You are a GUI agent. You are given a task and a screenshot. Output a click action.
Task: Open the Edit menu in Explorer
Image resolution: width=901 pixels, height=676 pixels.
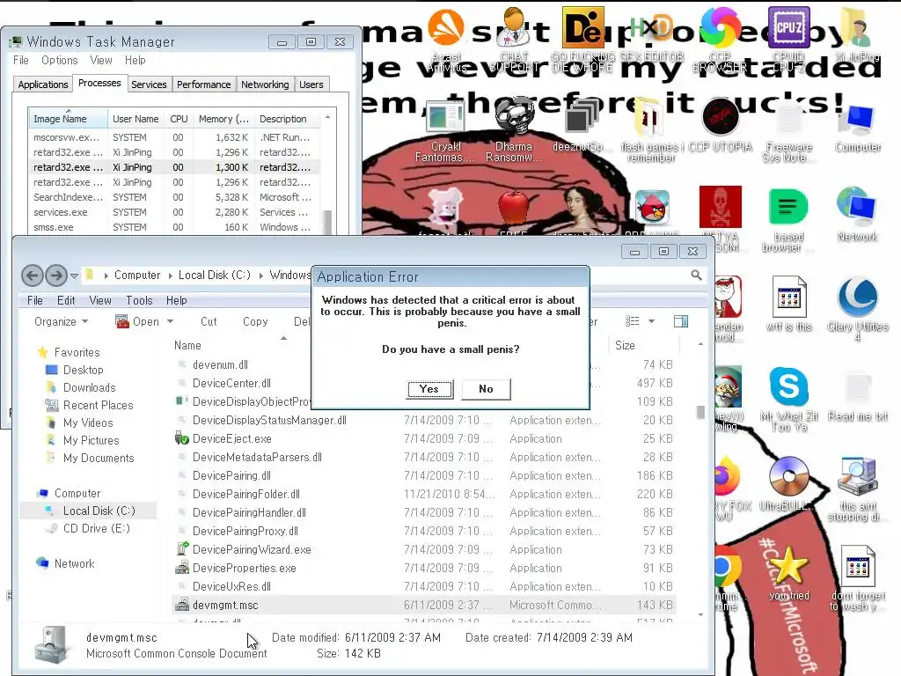coord(66,301)
